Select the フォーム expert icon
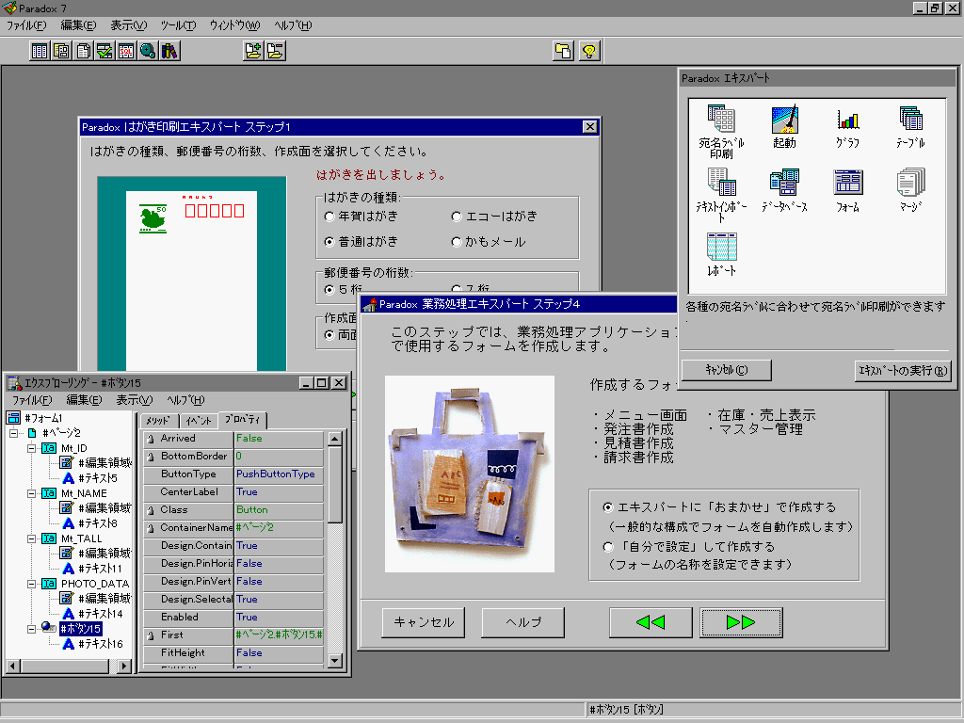The image size is (964, 723). point(848,190)
